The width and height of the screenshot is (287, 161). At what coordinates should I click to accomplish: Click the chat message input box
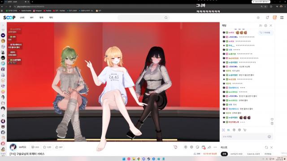point(244,136)
